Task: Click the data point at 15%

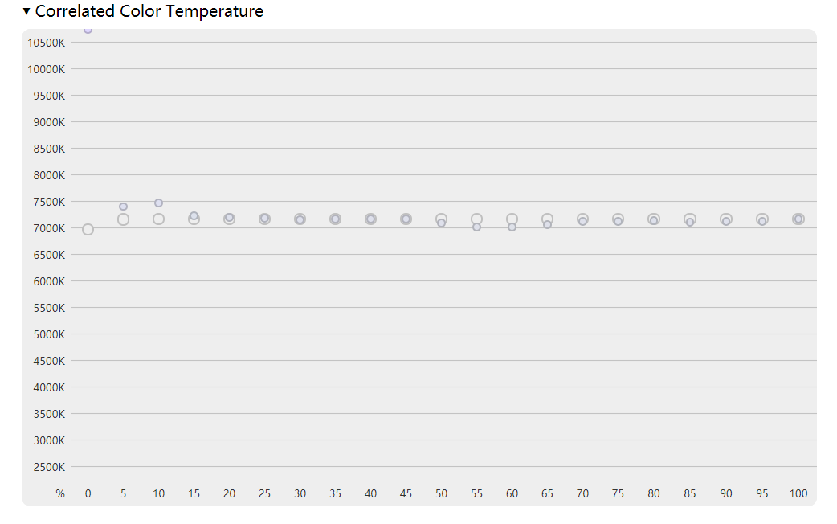Action: [x=194, y=219]
